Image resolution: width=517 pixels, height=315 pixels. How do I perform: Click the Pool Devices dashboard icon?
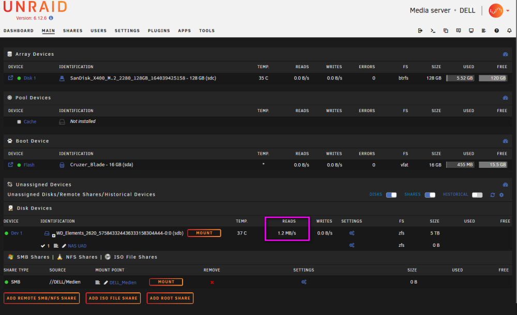(x=506, y=98)
